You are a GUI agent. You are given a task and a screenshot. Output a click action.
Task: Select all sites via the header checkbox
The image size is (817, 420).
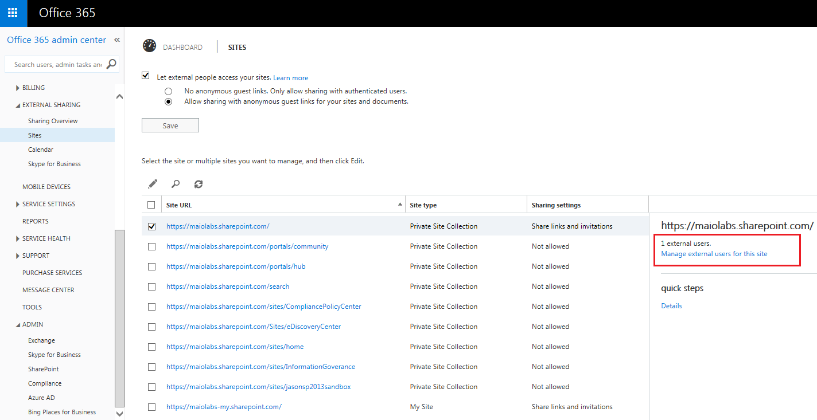[x=151, y=204]
